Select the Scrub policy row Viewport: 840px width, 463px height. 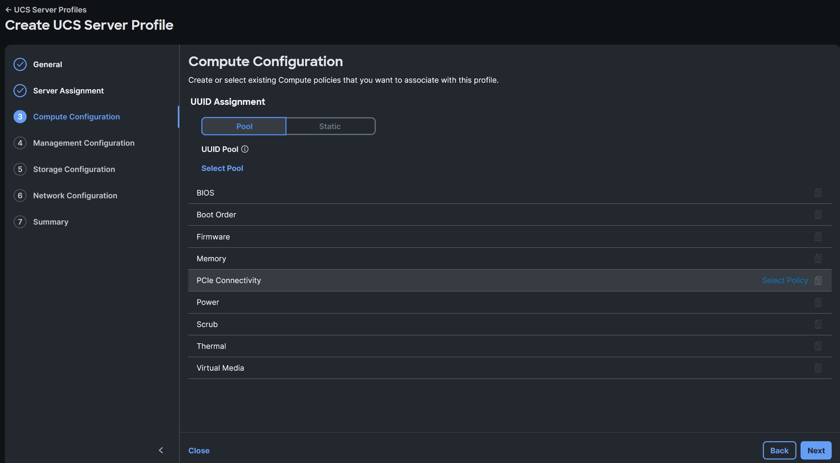[x=510, y=324]
